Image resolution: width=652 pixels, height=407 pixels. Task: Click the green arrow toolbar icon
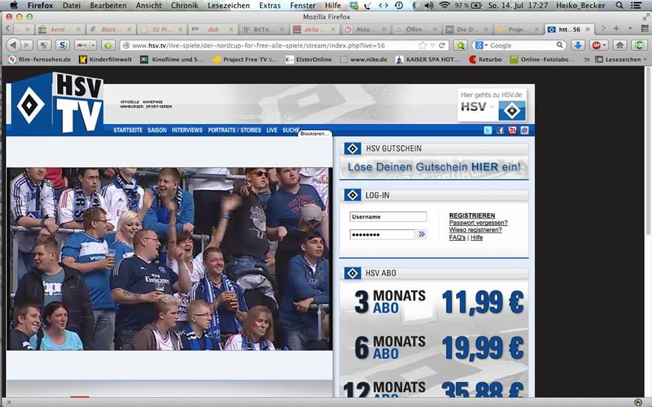coord(109,45)
